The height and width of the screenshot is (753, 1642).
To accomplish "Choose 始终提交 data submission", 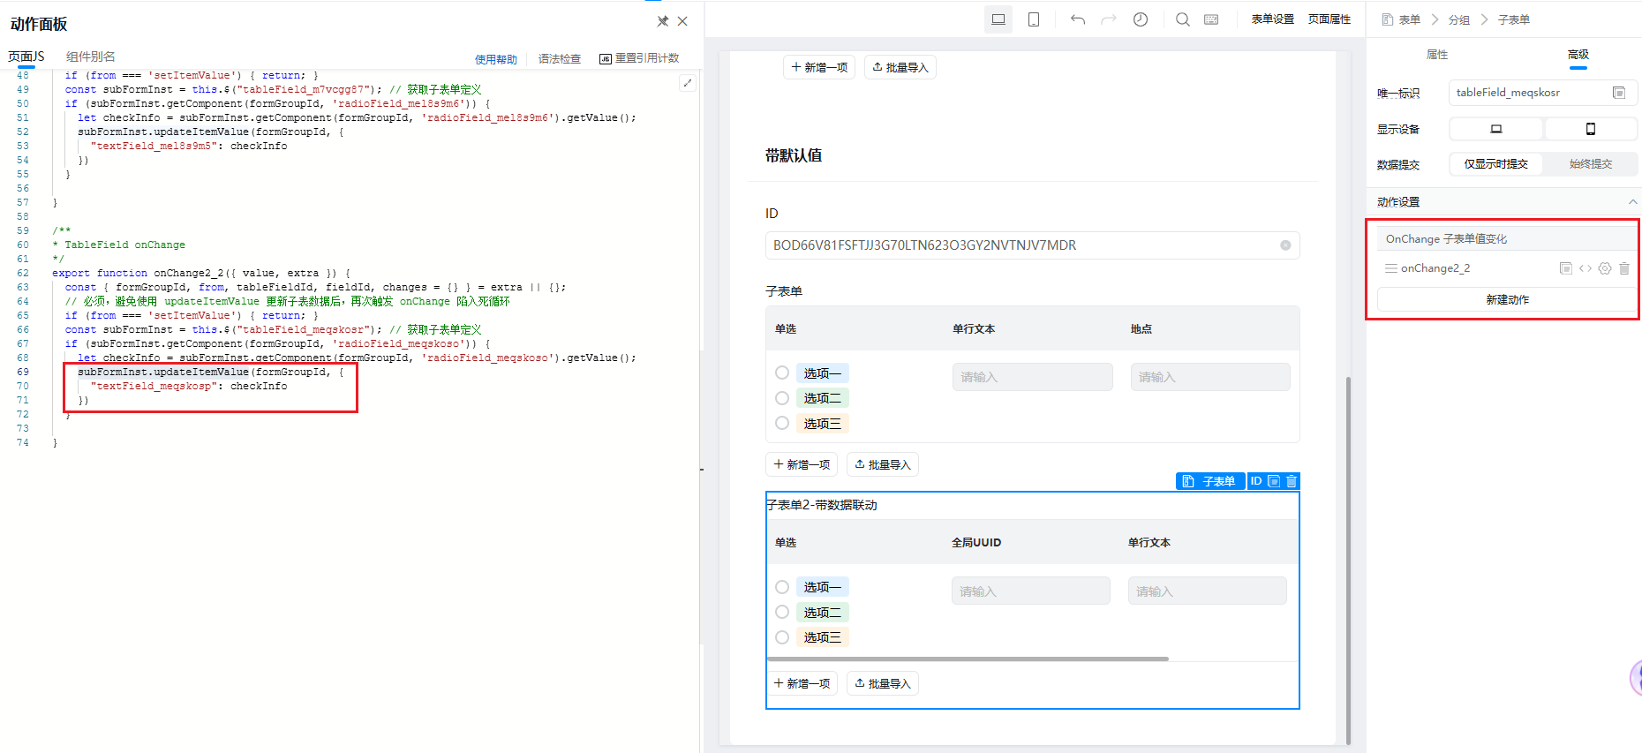I will click(x=1591, y=164).
